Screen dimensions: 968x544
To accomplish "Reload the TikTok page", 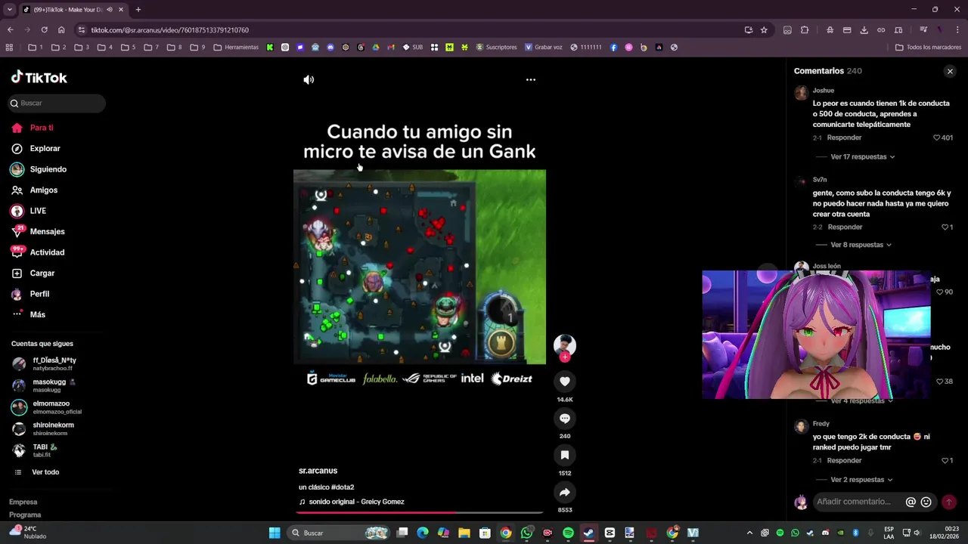I will tap(44, 30).
